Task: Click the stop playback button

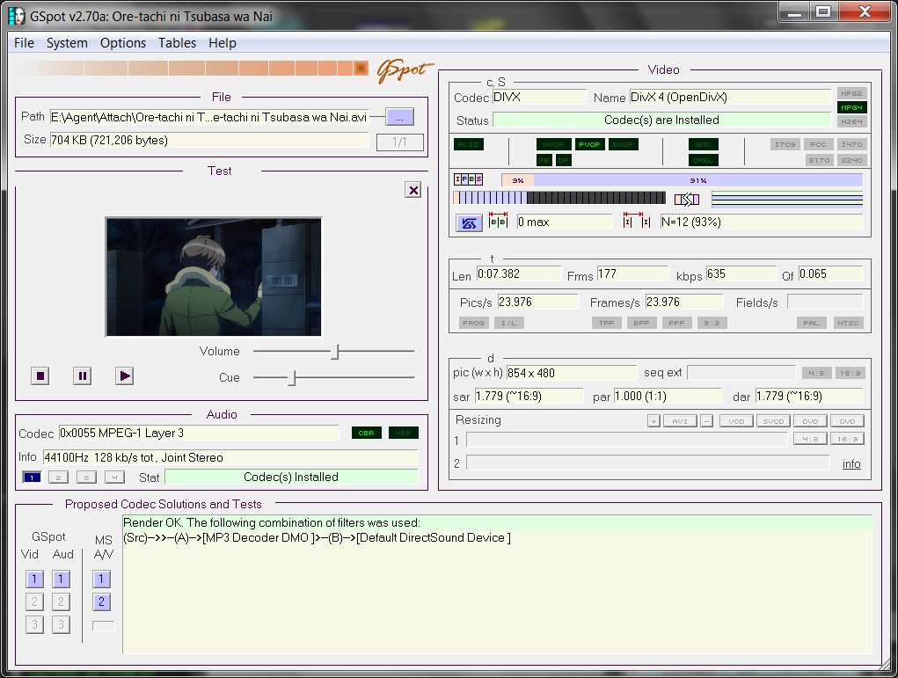Action: point(40,376)
